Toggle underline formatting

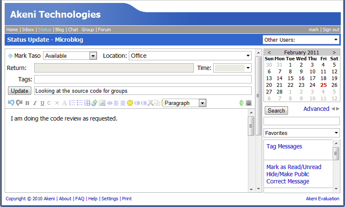42,103
